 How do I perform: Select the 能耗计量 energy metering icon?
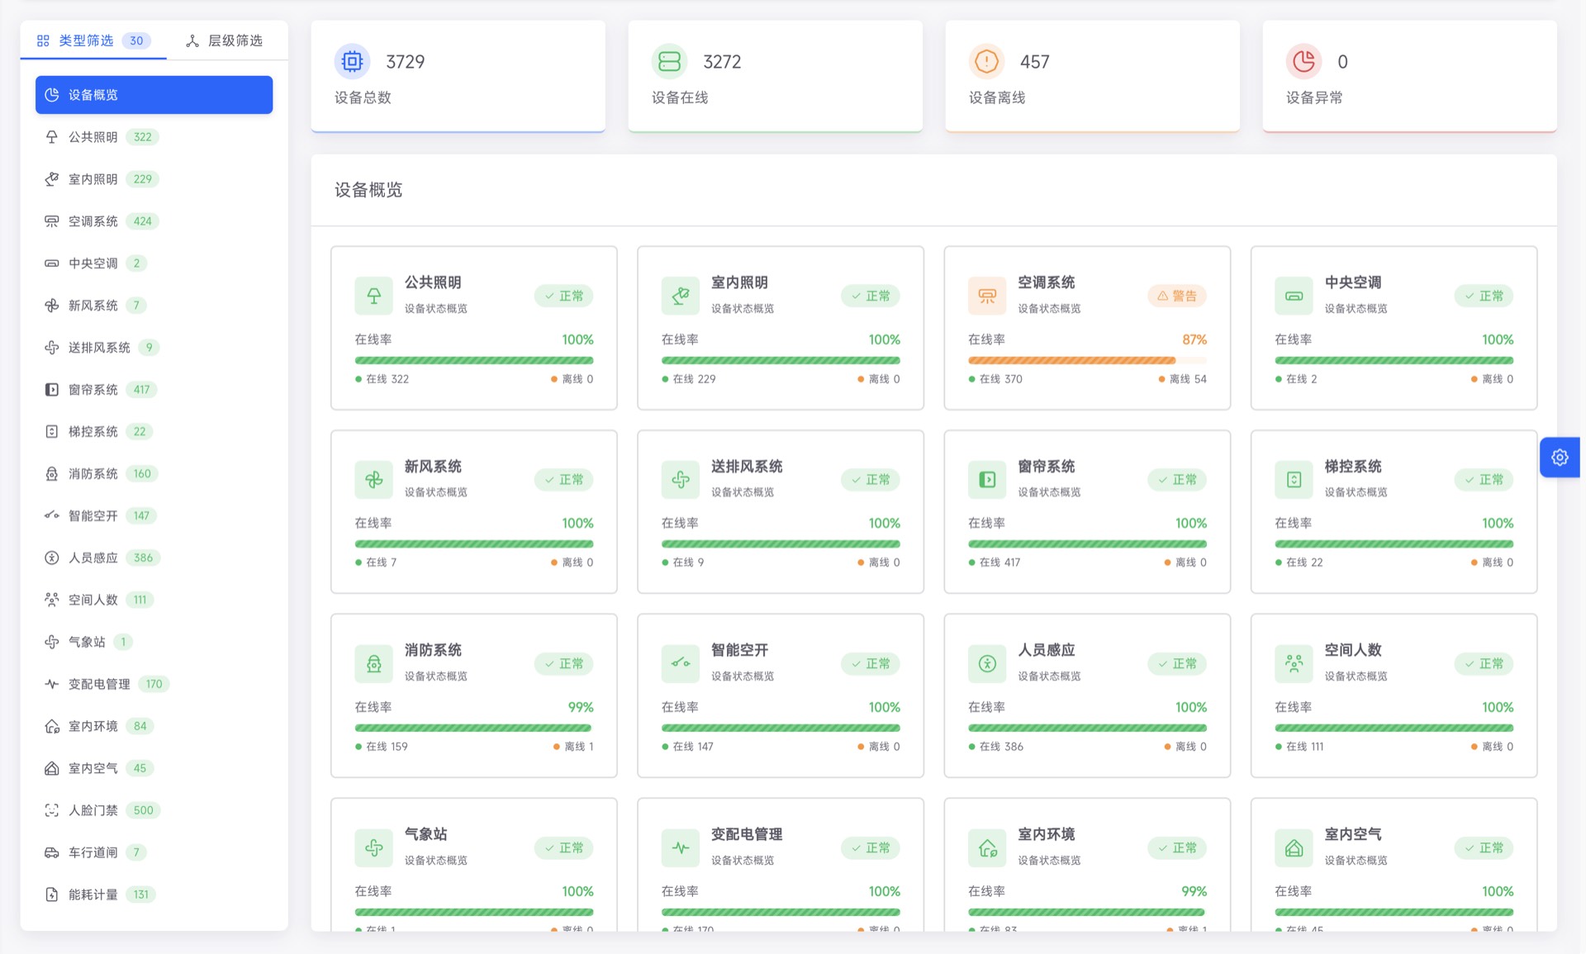50,894
